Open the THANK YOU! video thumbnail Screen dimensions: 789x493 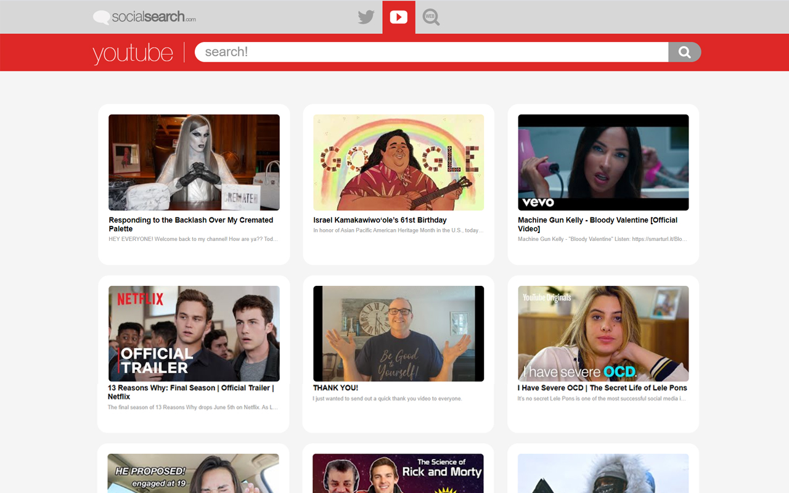click(x=399, y=333)
